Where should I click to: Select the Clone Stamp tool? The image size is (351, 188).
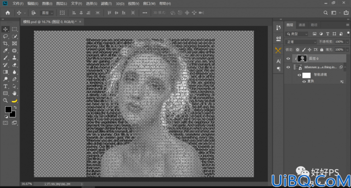14,58
